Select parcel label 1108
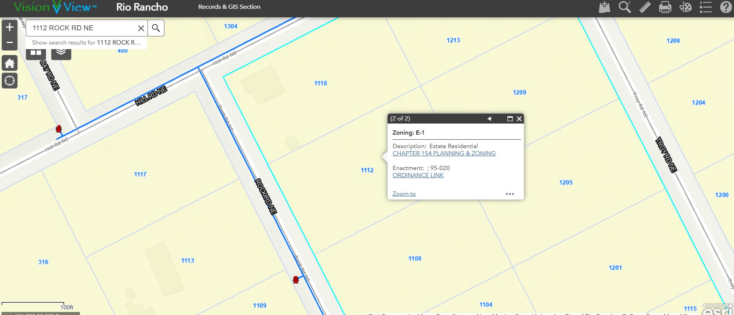 pos(415,259)
